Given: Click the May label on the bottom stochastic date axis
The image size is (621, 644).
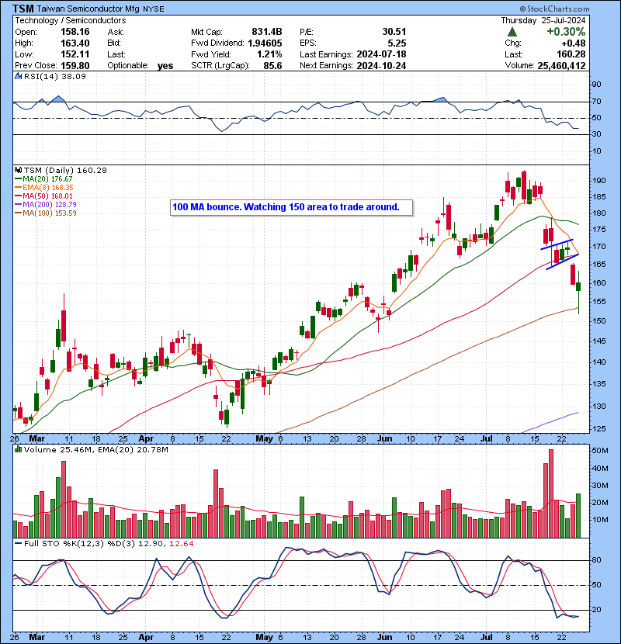Looking at the screenshot, I should pos(264,638).
